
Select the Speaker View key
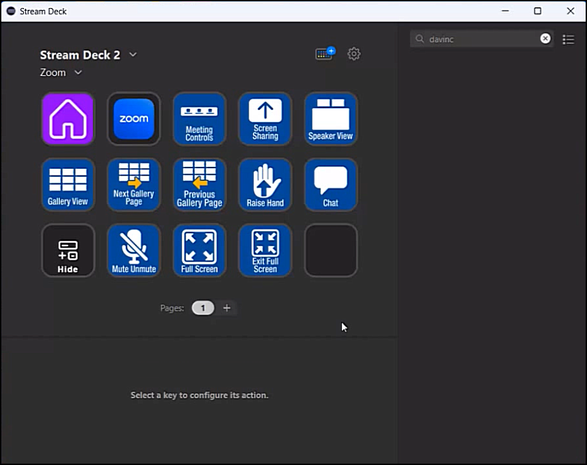[331, 119]
